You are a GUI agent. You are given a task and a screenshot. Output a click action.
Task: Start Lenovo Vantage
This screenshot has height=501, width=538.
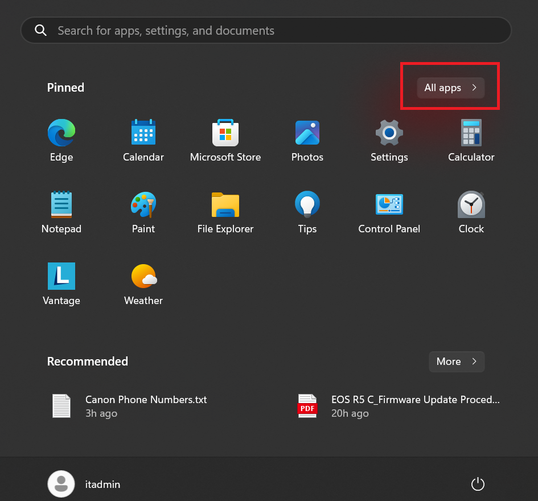coord(61,284)
